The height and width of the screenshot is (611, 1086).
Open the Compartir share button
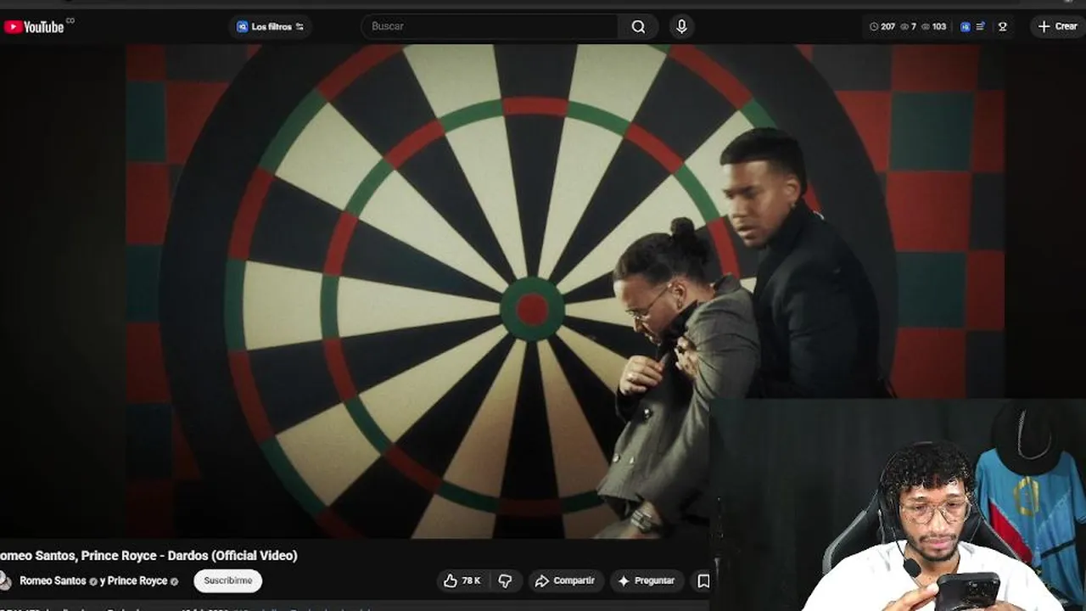pyautogui.click(x=565, y=580)
